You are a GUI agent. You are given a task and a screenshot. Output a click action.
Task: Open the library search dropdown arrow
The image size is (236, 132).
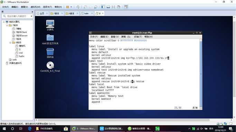pyautogui.click(x=31, y=16)
